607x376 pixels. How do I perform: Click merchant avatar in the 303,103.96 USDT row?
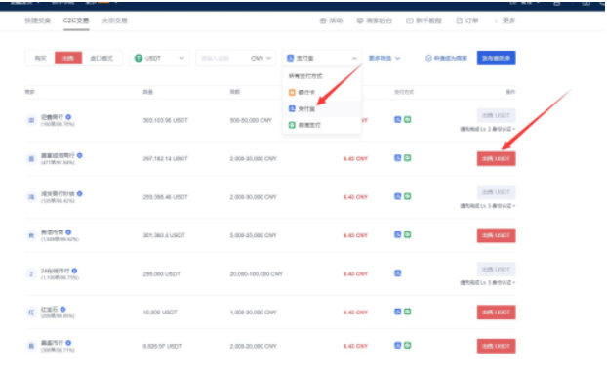point(31,120)
